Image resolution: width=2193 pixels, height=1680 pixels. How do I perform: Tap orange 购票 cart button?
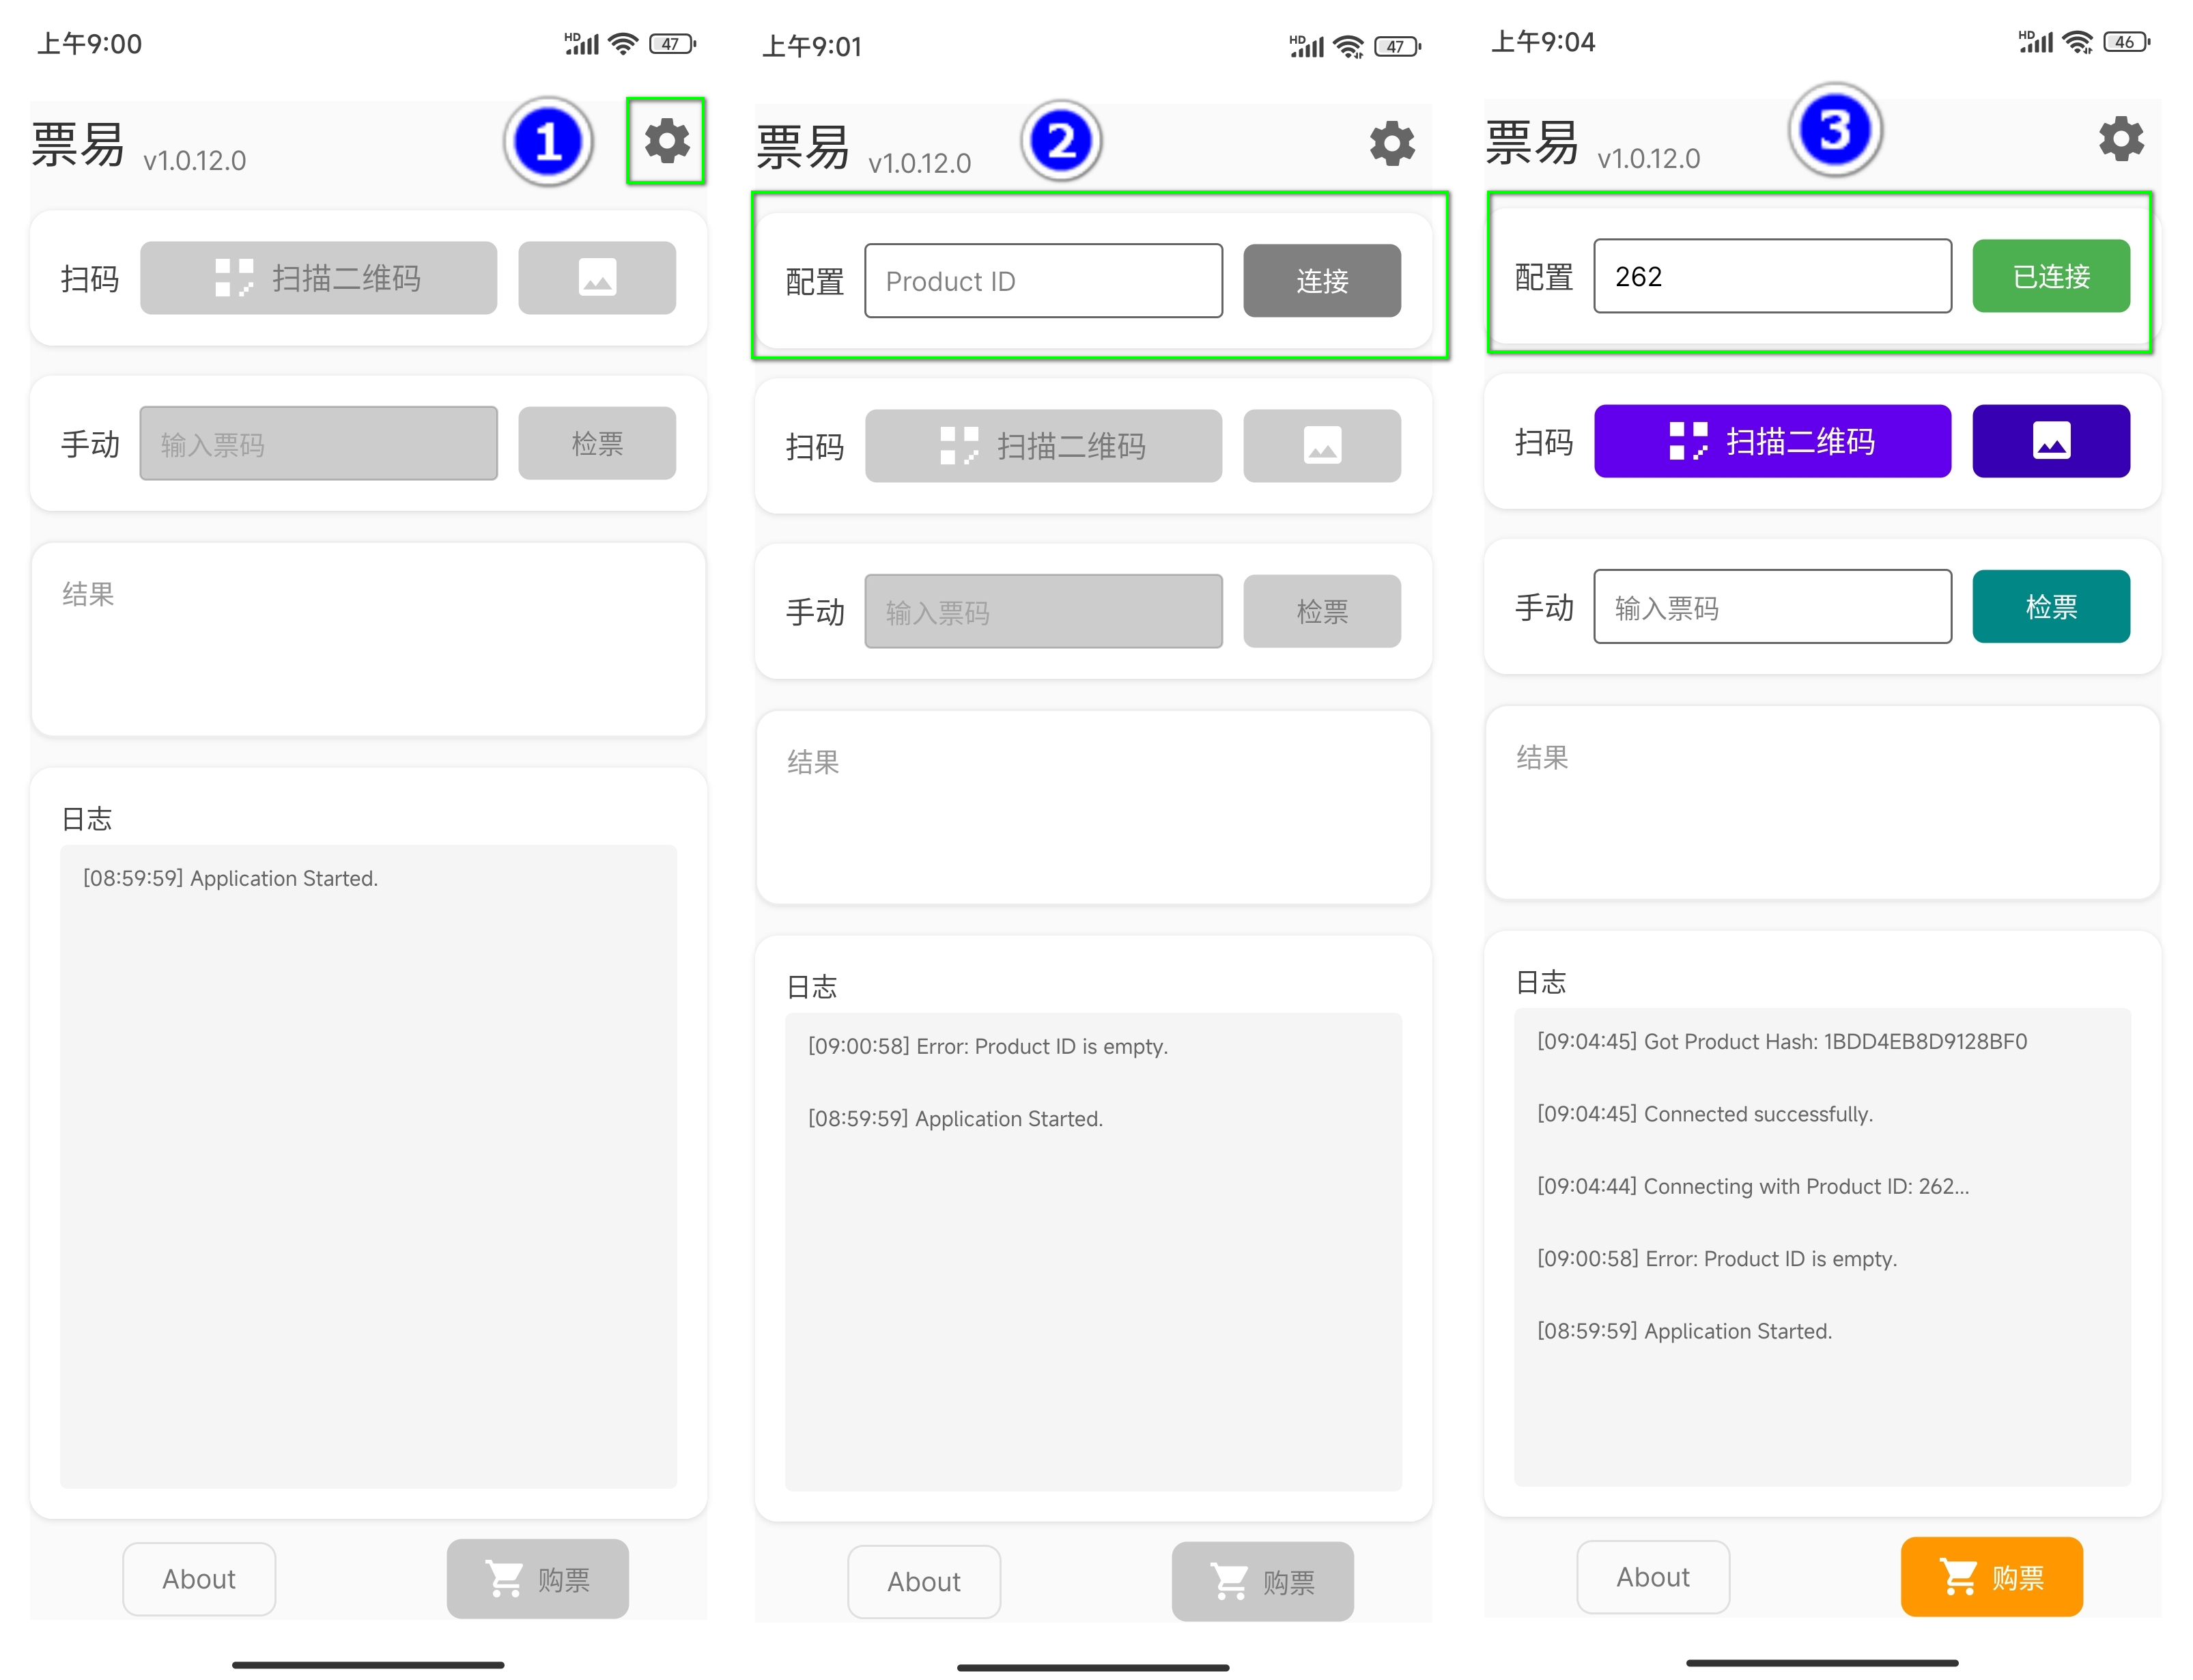coord(1990,1576)
